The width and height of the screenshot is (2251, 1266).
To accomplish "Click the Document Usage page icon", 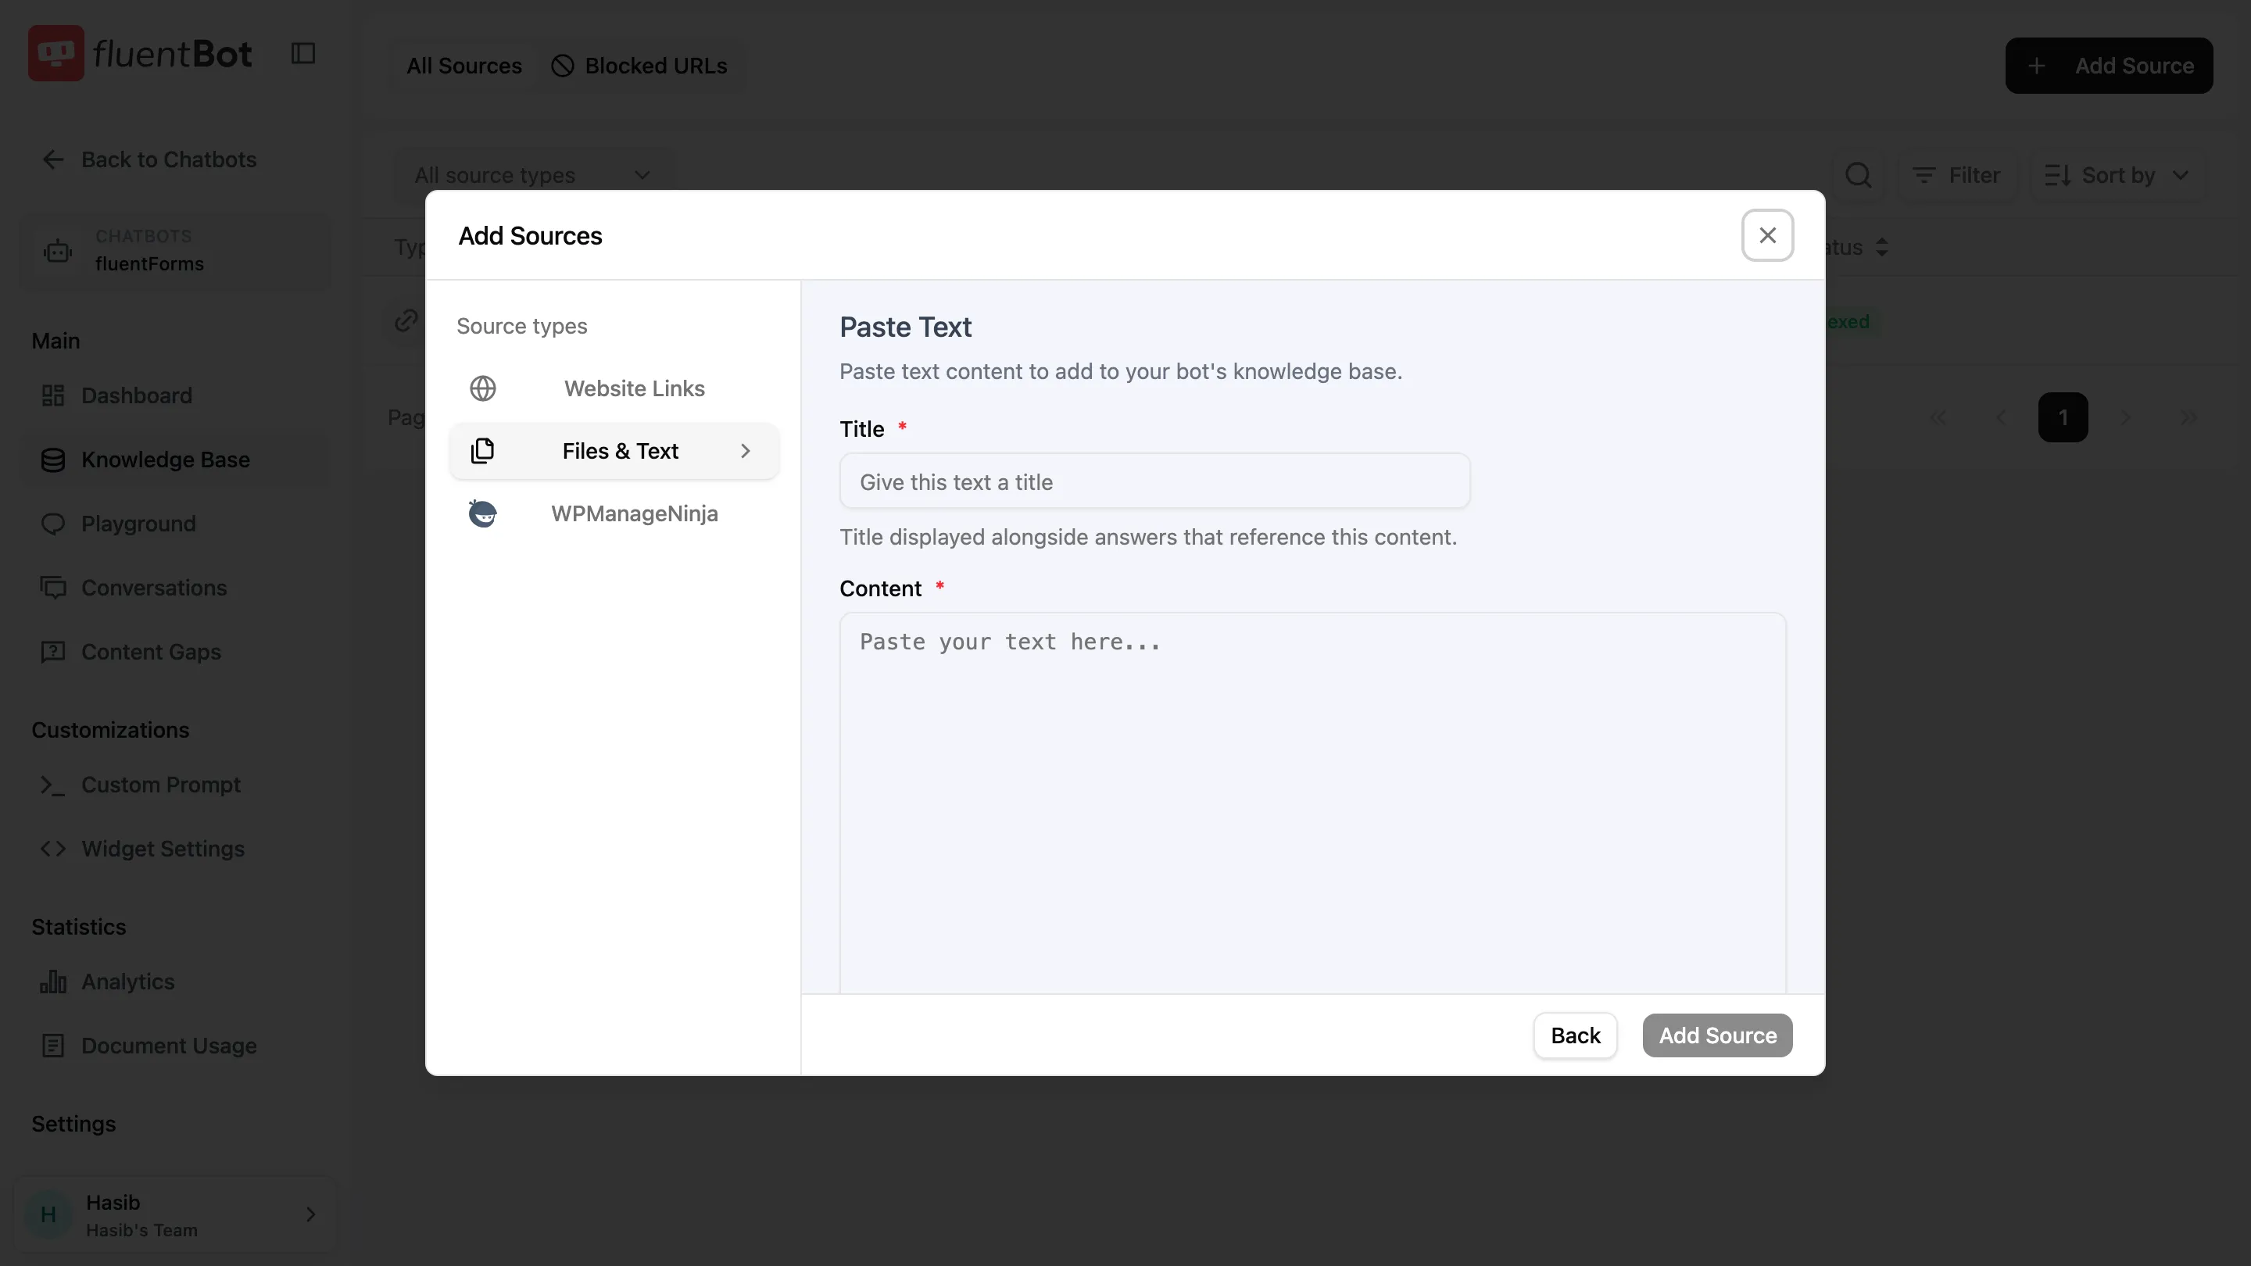I will point(53,1046).
